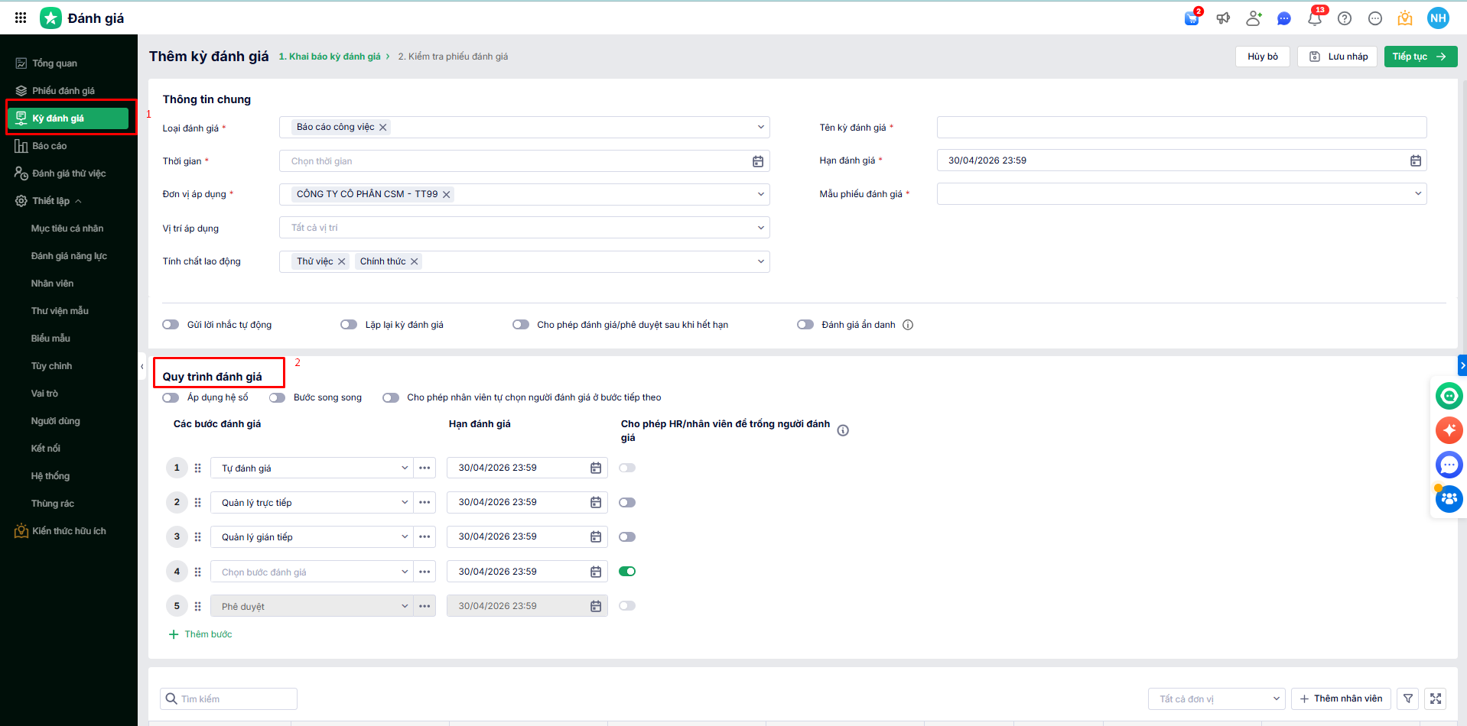This screenshot has height=726, width=1467.
Task: Open calendar picker in Thời gian field
Action: [x=757, y=161]
